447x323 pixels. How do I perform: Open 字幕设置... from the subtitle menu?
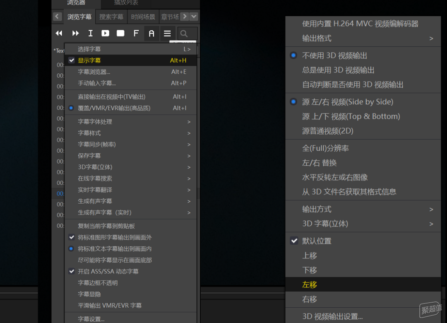click(x=91, y=319)
